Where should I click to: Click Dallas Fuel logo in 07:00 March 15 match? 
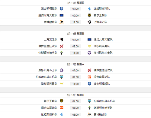click(x=89, y=9)
